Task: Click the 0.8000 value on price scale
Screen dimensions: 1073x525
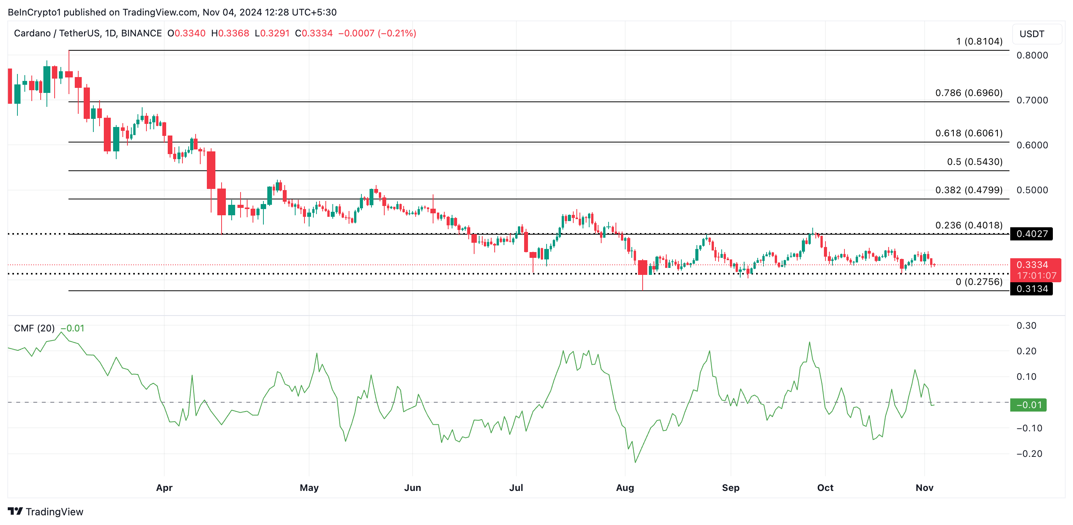Action: click(1032, 55)
